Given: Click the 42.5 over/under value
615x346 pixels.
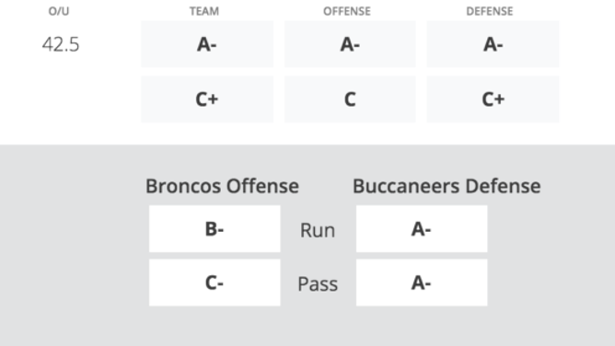Looking at the screenshot, I should point(61,44).
